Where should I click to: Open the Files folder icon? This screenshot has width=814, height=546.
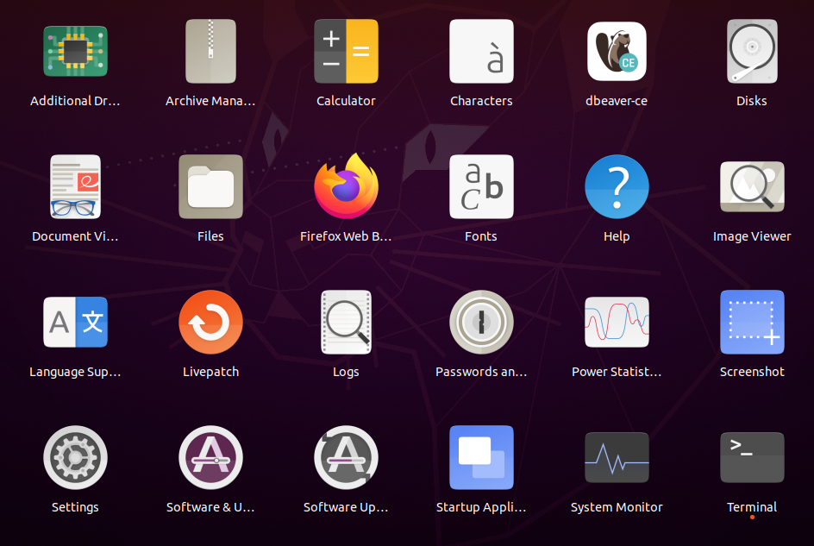click(210, 187)
